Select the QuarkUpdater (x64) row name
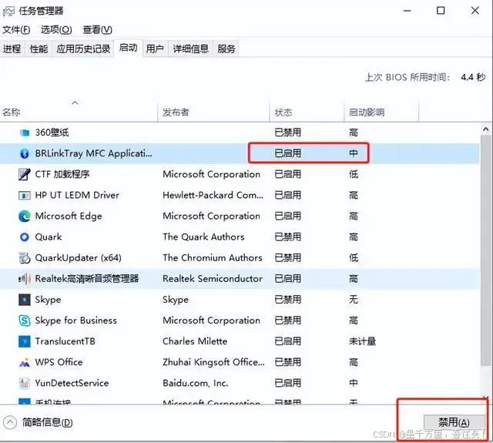This screenshot has height=443, width=493. [79, 258]
